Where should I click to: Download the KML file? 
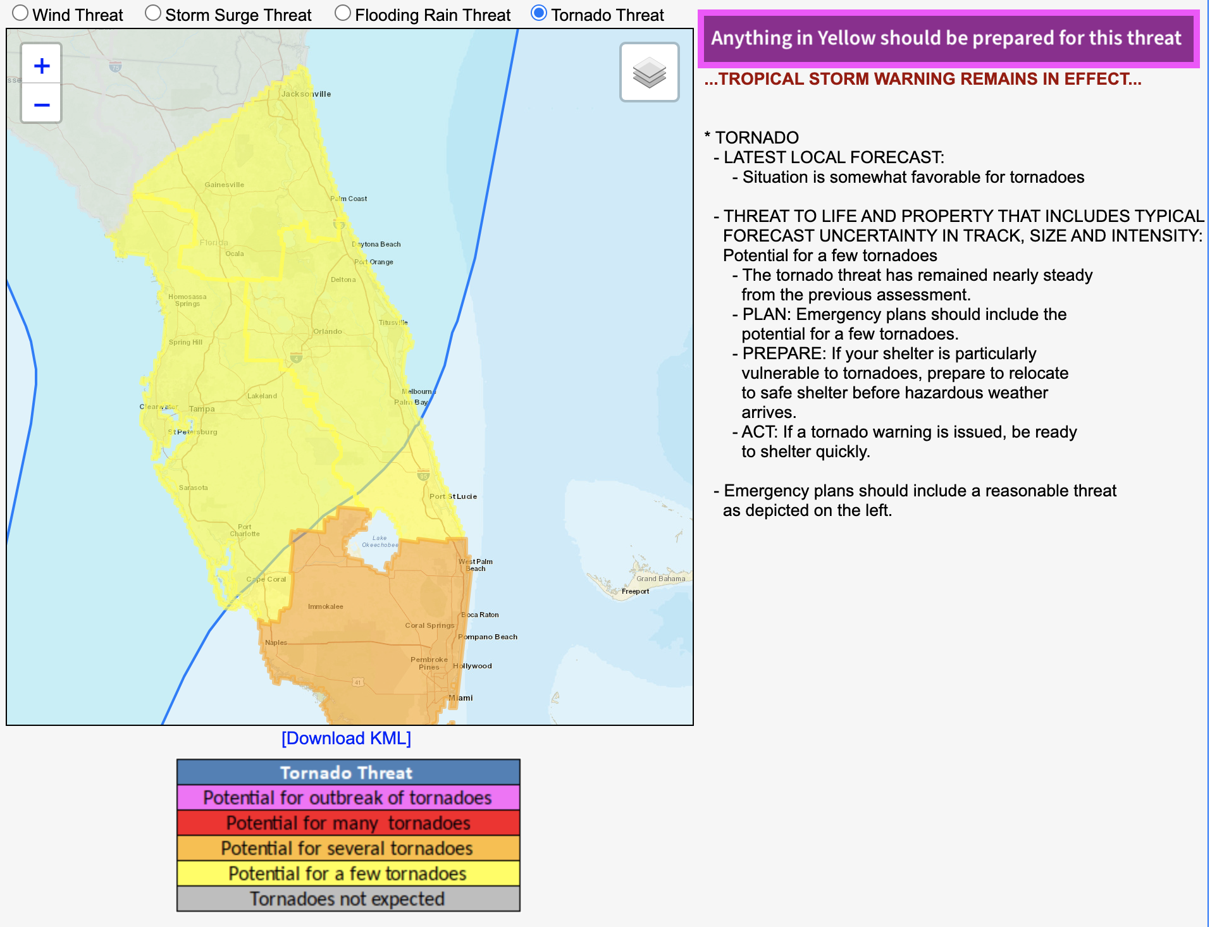[346, 739]
